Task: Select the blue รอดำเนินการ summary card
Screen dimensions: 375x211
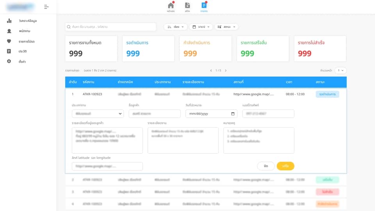Action: coord(148,48)
